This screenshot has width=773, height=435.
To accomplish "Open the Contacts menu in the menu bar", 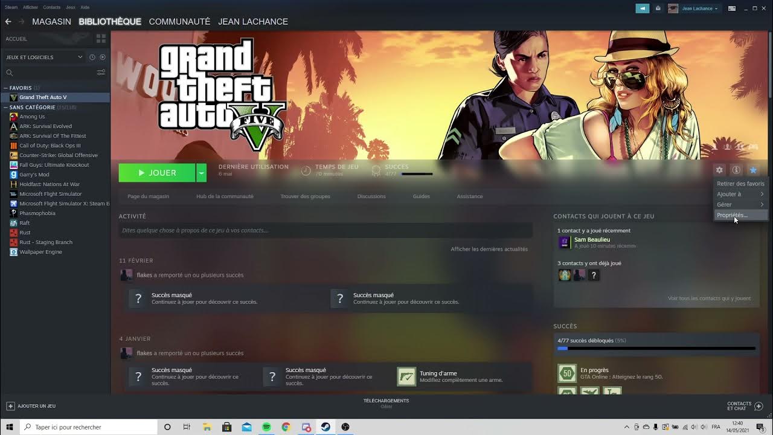I will pyautogui.click(x=51, y=7).
